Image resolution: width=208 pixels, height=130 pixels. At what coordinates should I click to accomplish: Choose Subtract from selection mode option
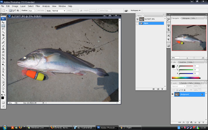(x=15, y=10)
